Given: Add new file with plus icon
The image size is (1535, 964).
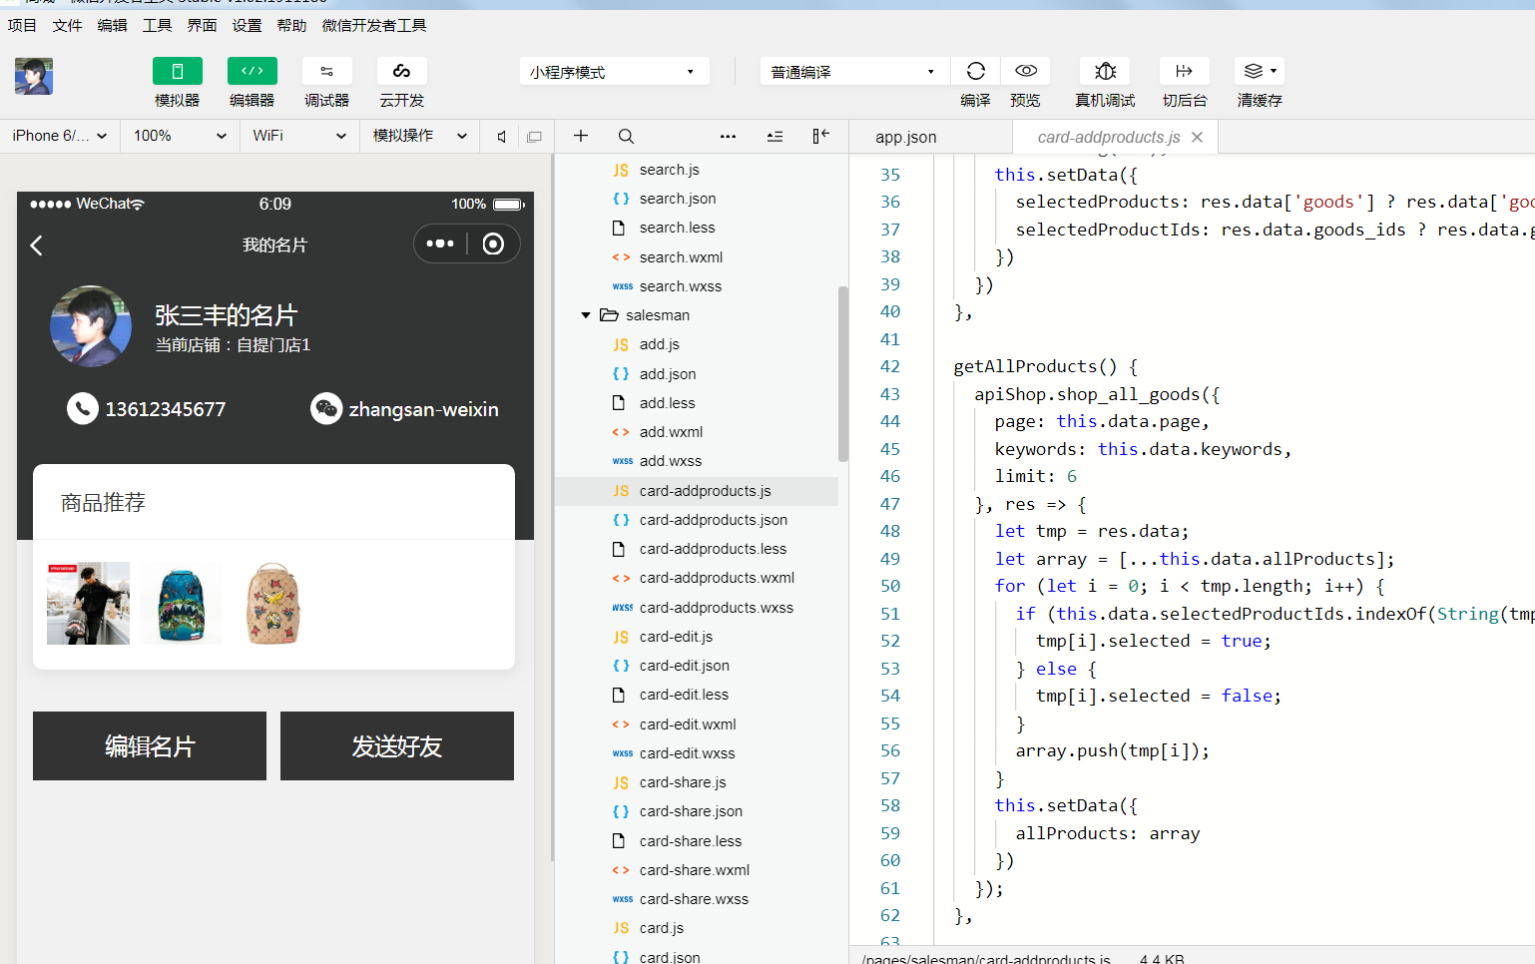Looking at the screenshot, I should (581, 136).
